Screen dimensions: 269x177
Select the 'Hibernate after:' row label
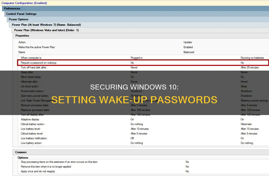click(29, 82)
